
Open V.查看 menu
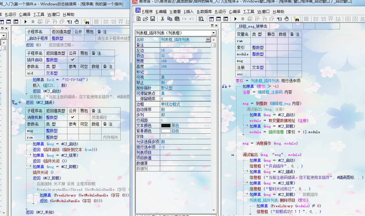(x=175, y=11)
